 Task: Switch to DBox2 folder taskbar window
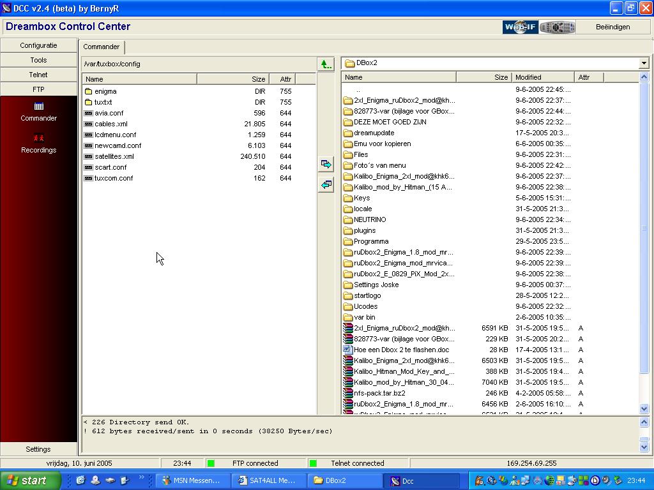point(344,481)
